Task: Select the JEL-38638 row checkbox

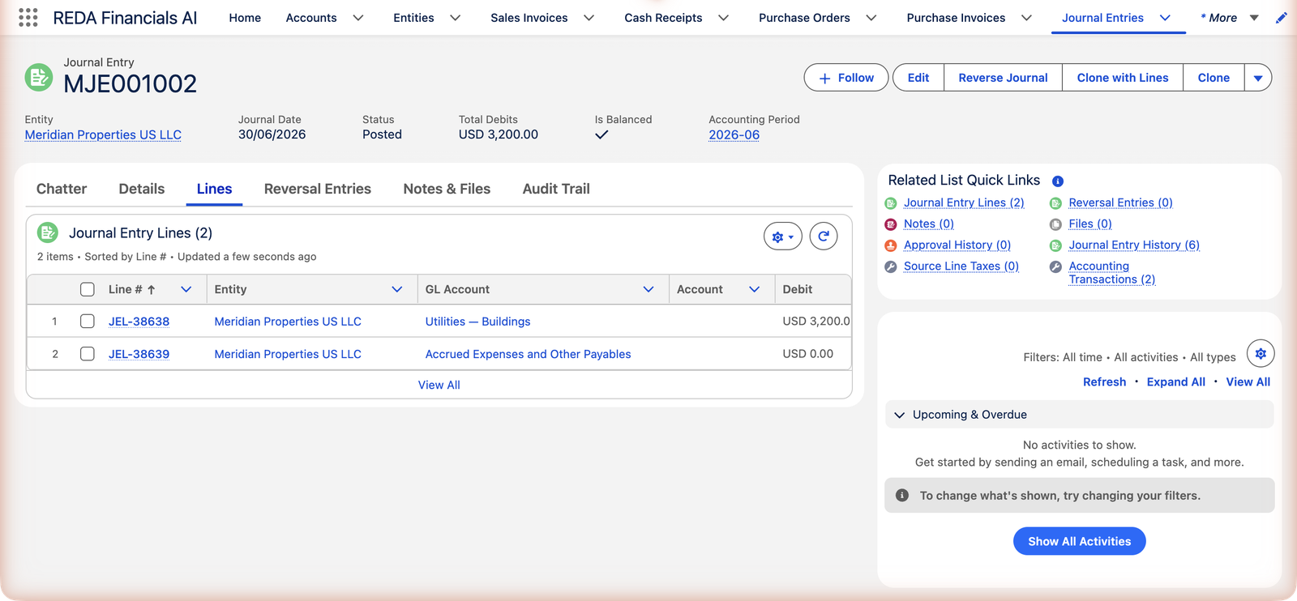Action: 88,322
